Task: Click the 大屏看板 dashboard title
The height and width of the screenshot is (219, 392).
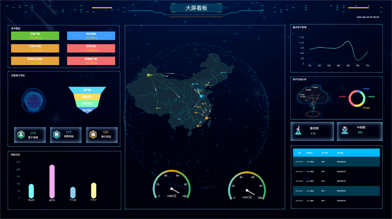Action: tap(196, 8)
